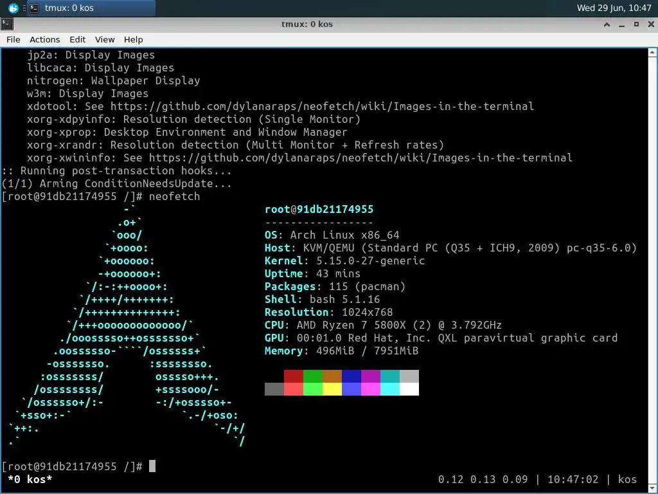Open the Actions menu
The height and width of the screenshot is (494, 658).
click(x=44, y=39)
